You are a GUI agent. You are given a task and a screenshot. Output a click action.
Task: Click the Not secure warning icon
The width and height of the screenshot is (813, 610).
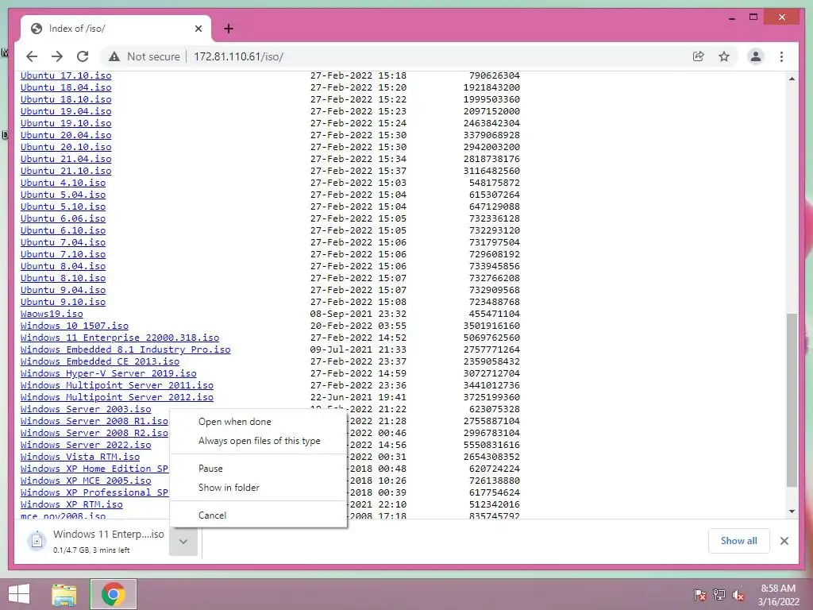coord(114,56)
